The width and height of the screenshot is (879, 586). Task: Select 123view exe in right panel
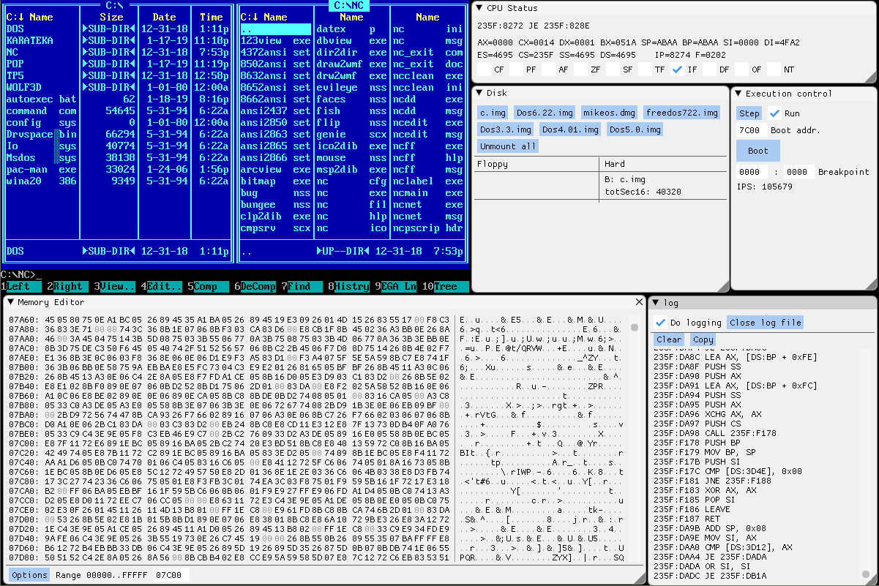pos(275,41)
